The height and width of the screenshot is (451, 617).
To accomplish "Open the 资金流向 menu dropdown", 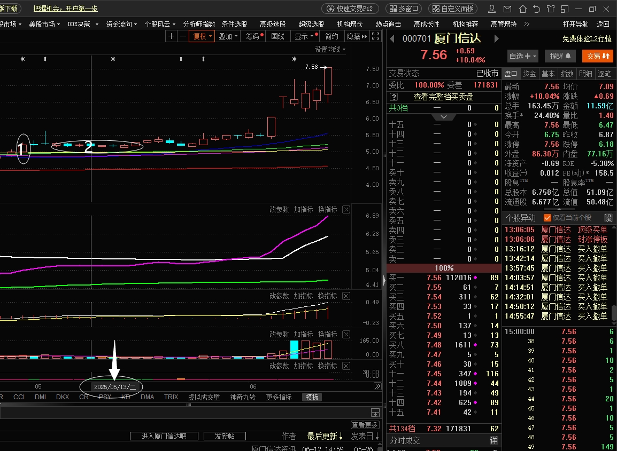I will 121,24.
